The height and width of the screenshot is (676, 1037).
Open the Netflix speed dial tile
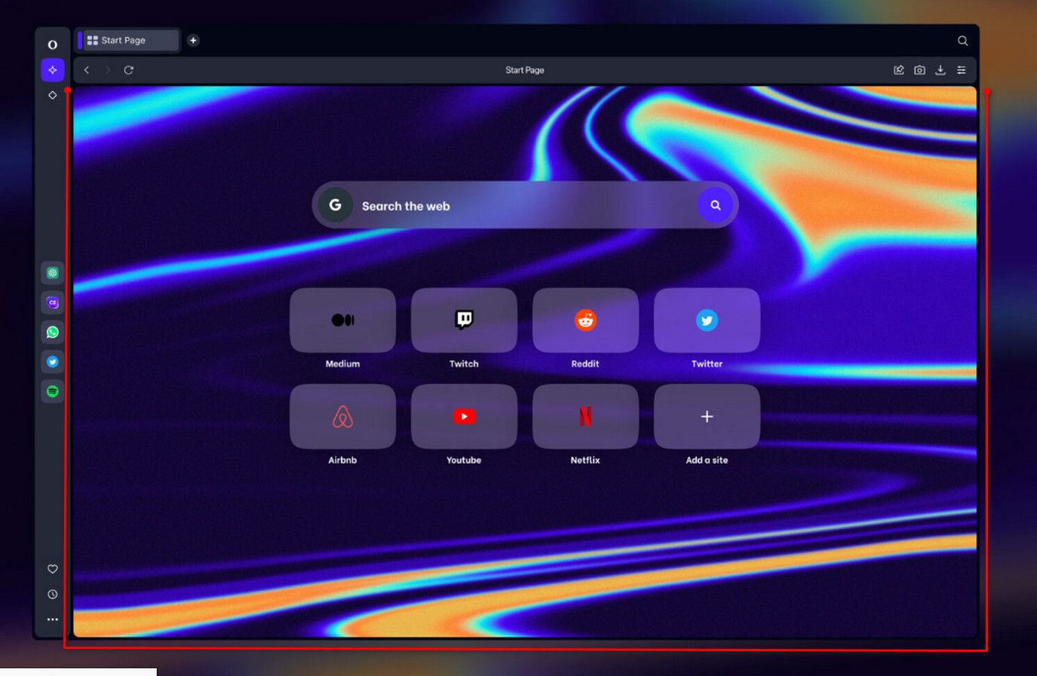tap(585, 417)
